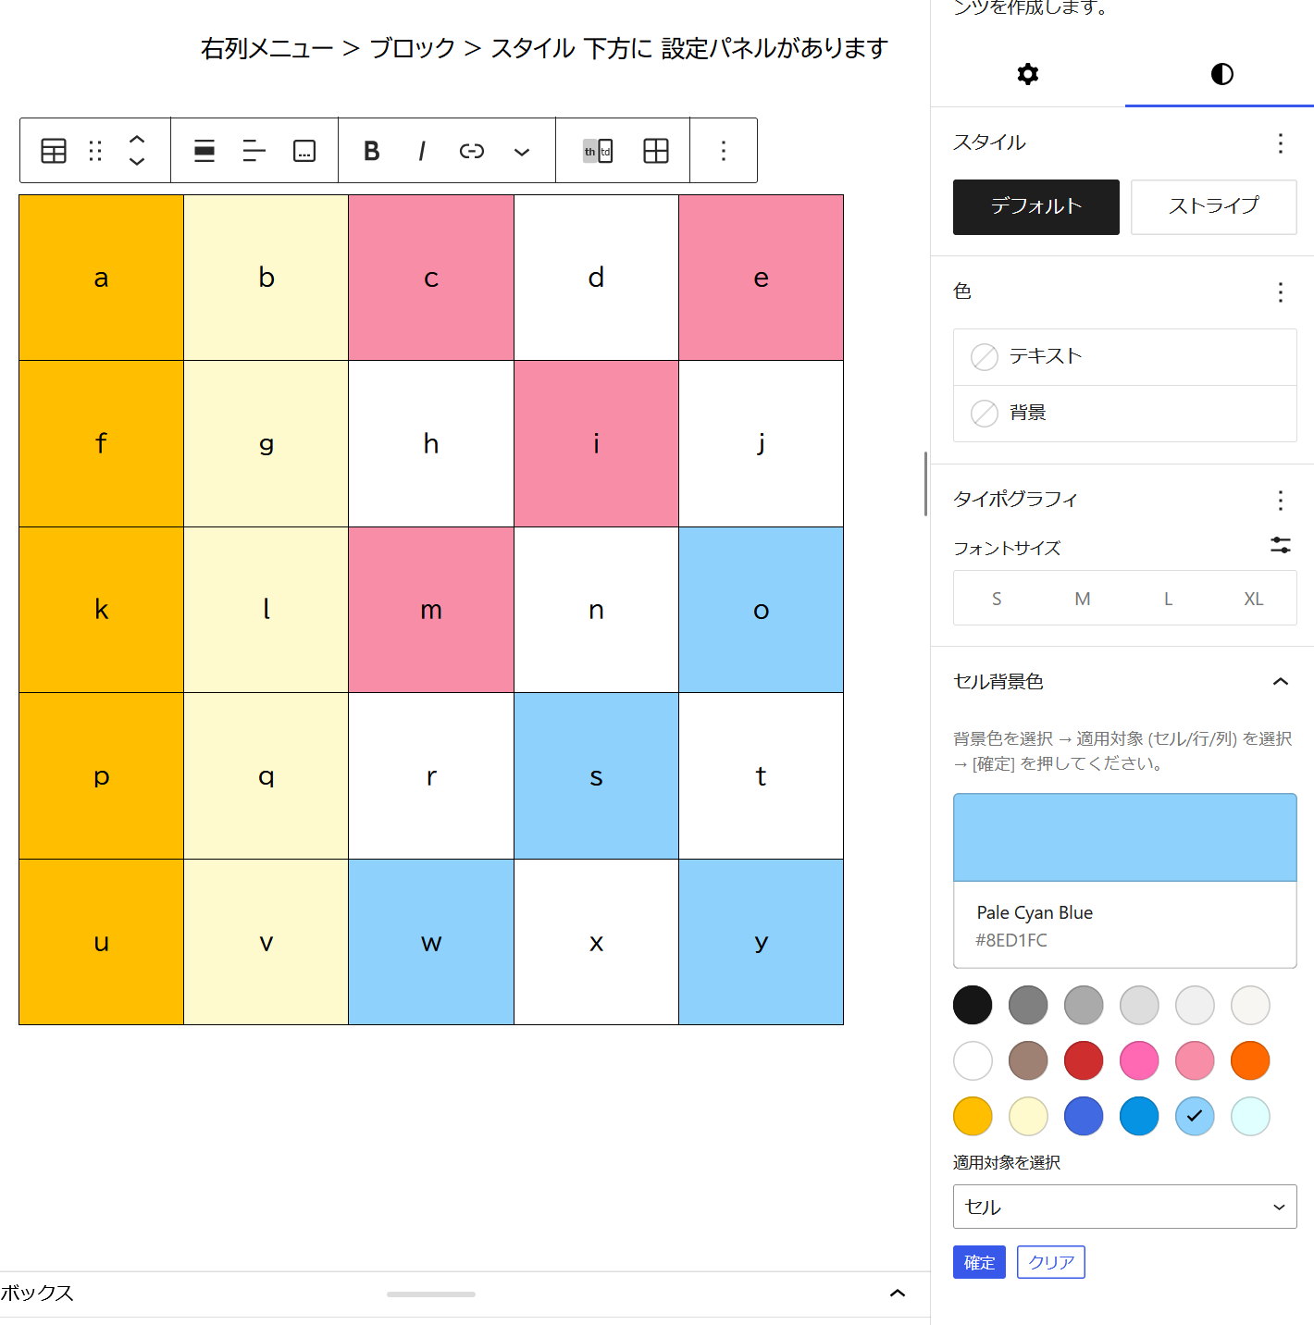The image size is (1314, 1325).
Task: Open the 適用対象を選択 dropdown showing セル
Action: 1125,1207
